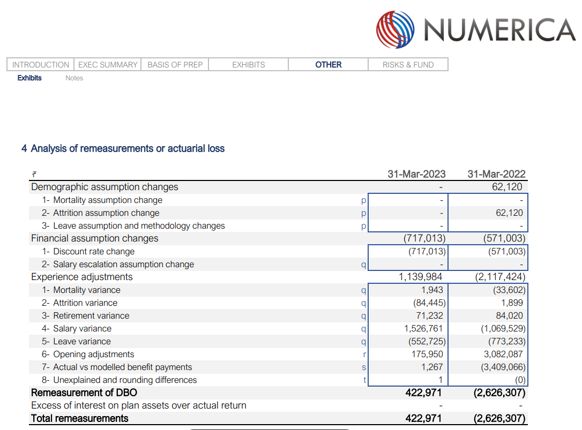Screen dimensions: 582x430
Task: Select the EXHIBITS tab in the top navigation
Action: (248, 65)
